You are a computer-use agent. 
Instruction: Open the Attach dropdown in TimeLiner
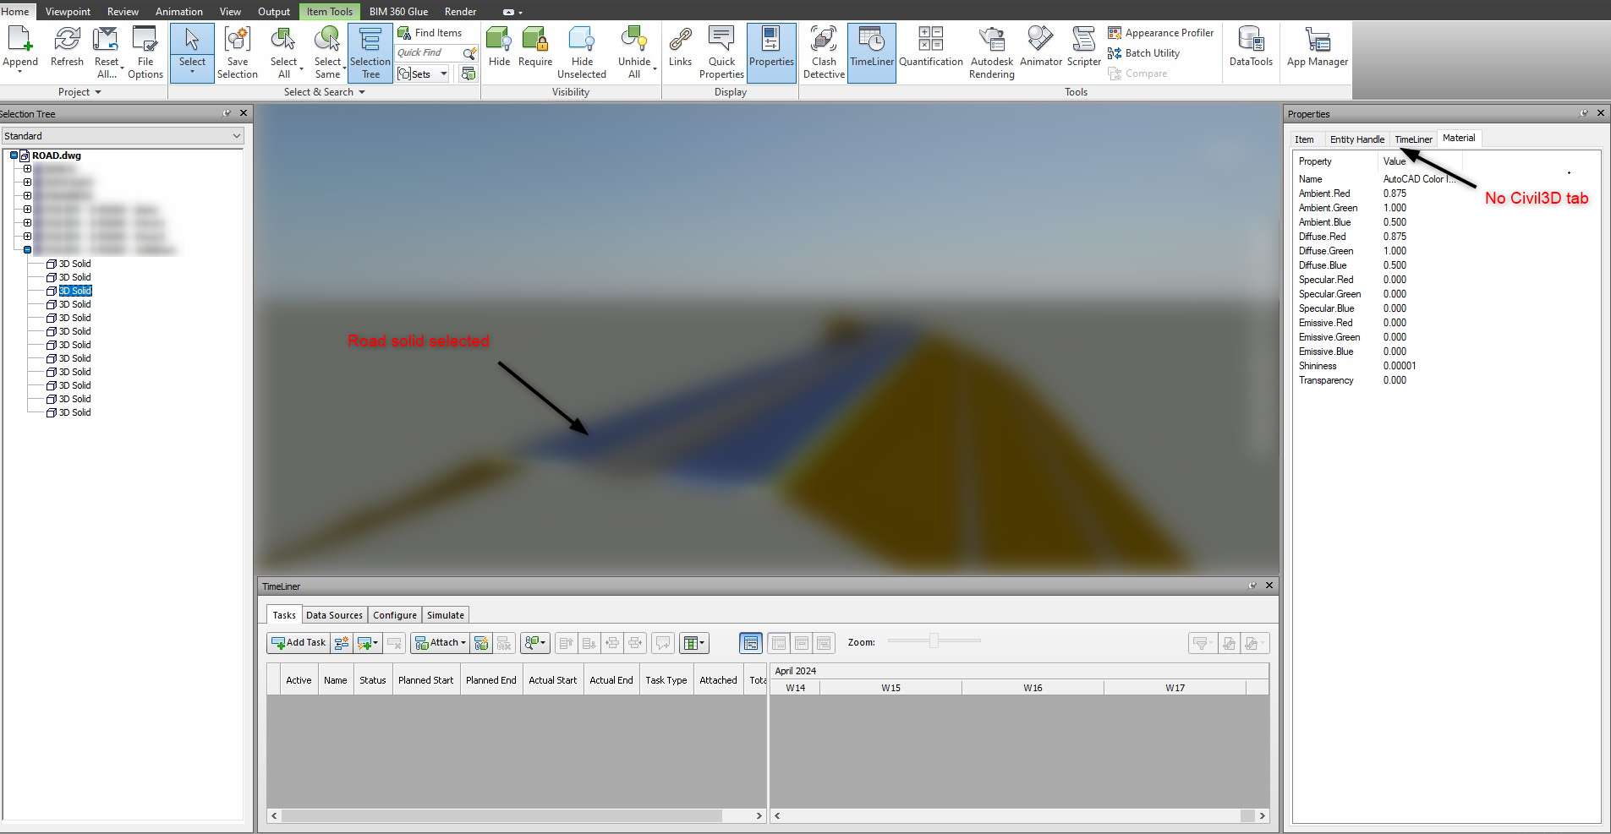pos(440,642)
